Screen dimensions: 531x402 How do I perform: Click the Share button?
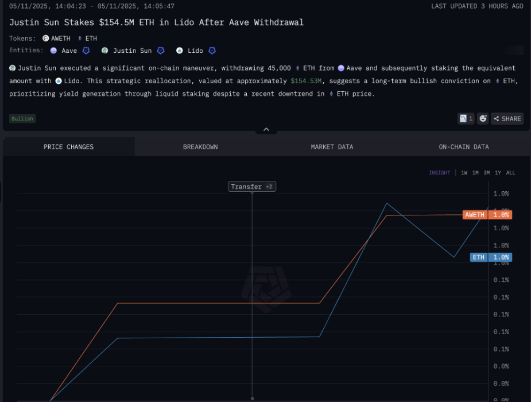click(x=507, y=118)
